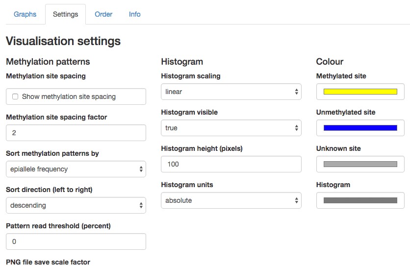Expand the Histogram units dropdown
This screenshot has width=410, height=266.
[x=231, y=200]
